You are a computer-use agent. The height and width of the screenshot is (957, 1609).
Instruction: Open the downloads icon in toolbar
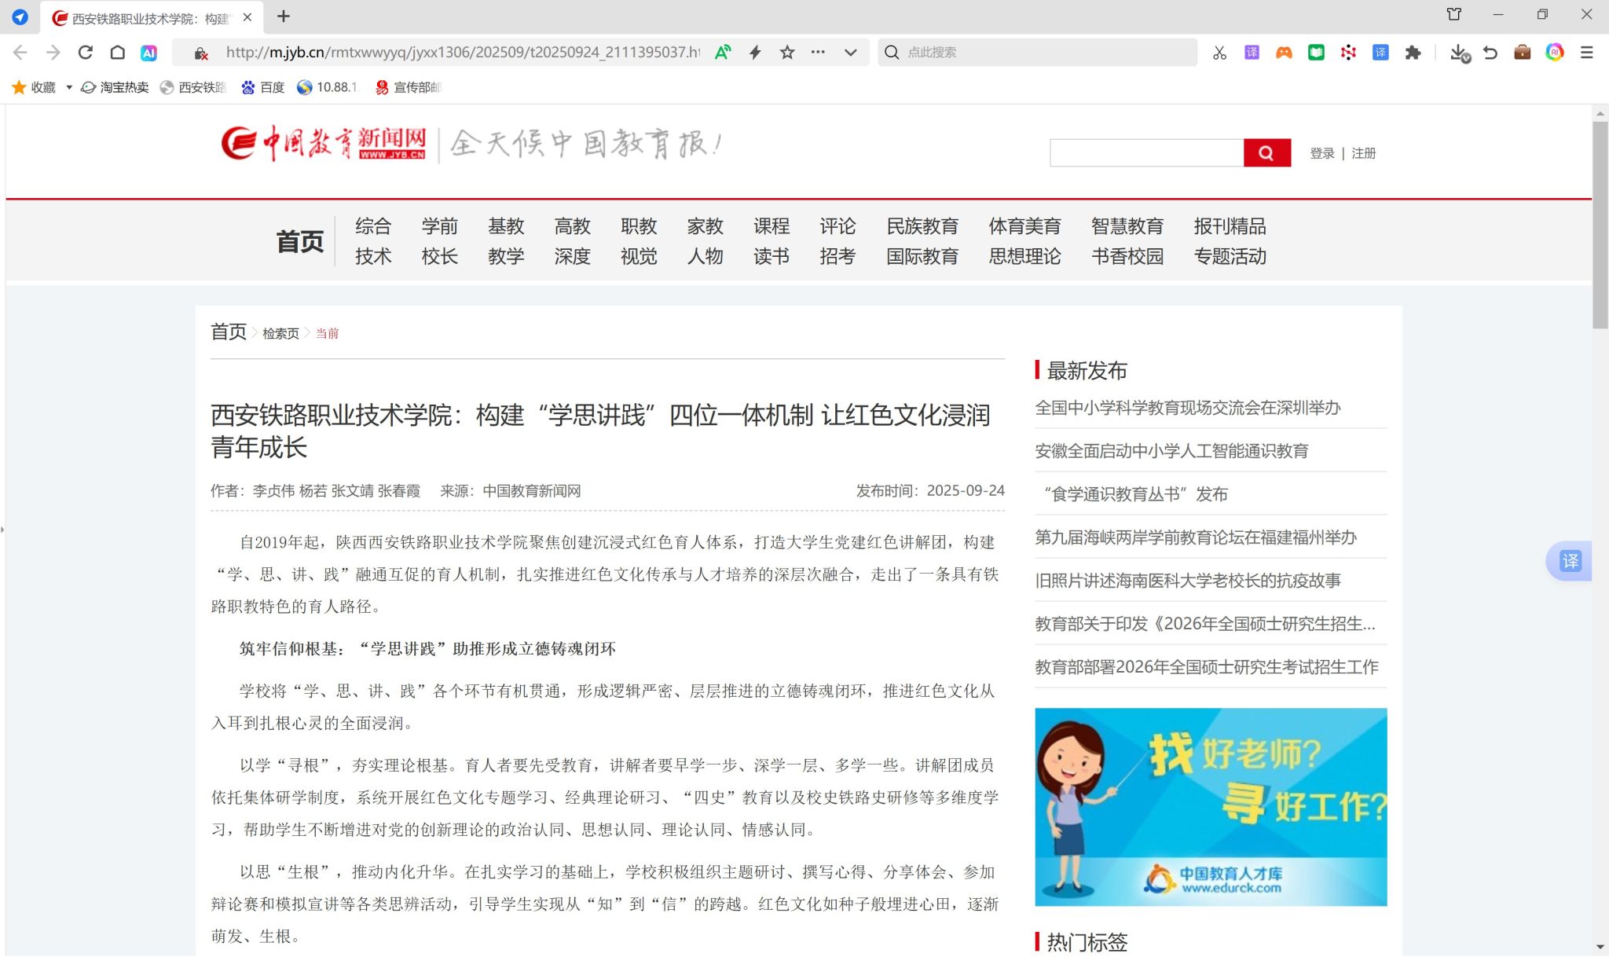(1459, 53)
